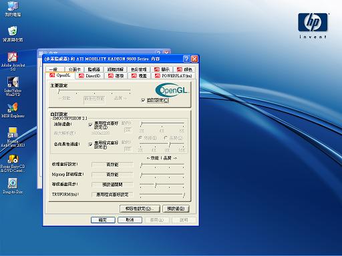Open the 色彩管理 (Color Management) tab
The image size is (342, 256).
pos(138,69)
